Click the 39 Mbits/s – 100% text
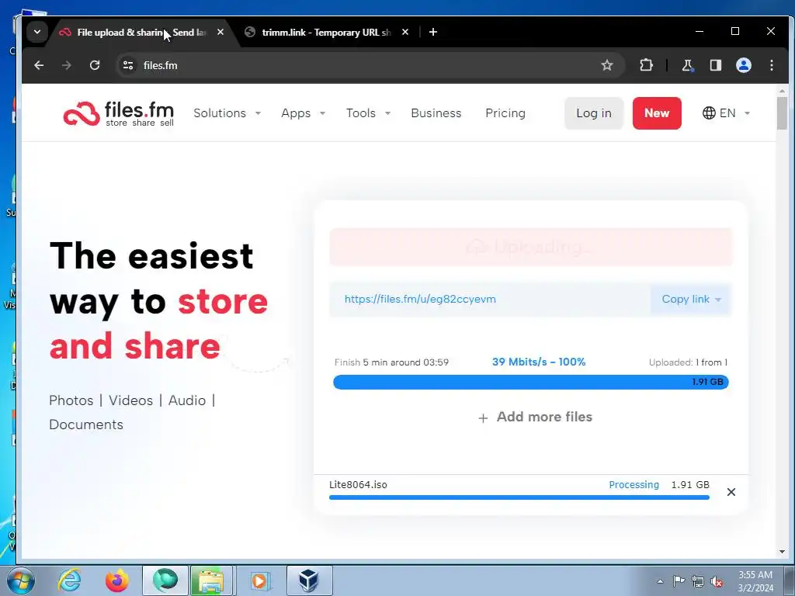Image resolution: width=795 pixels, height=596 pixels. [539, 362]
